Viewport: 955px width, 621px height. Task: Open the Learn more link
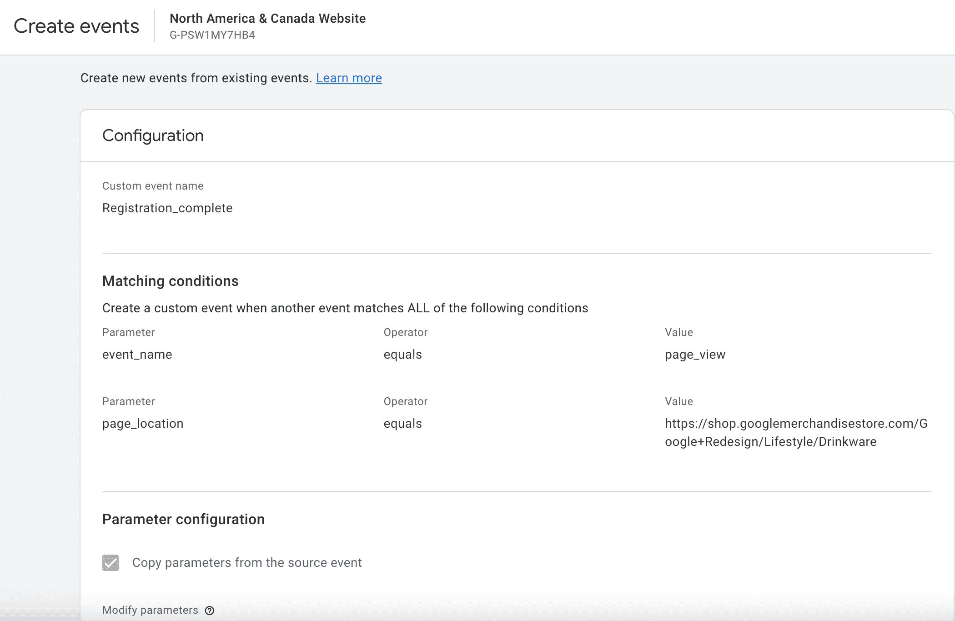[349, 78]
